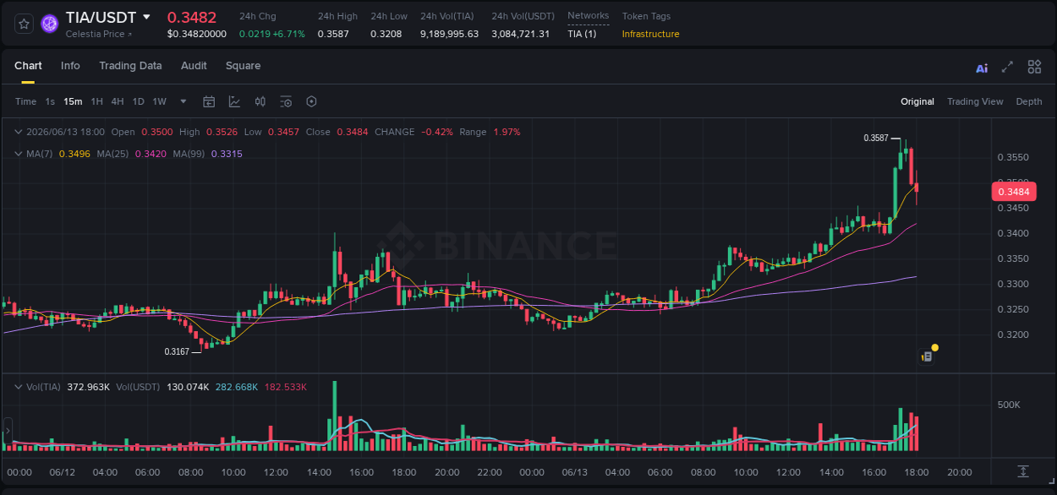This screenshot has width=1057, height=495.
Task: Click the 24h Low value 0.3208
Action: coord(386,34)
